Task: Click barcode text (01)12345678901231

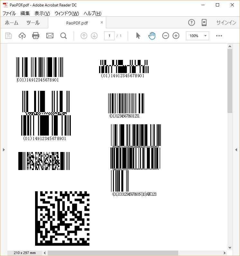Action: tap(125, 116)
